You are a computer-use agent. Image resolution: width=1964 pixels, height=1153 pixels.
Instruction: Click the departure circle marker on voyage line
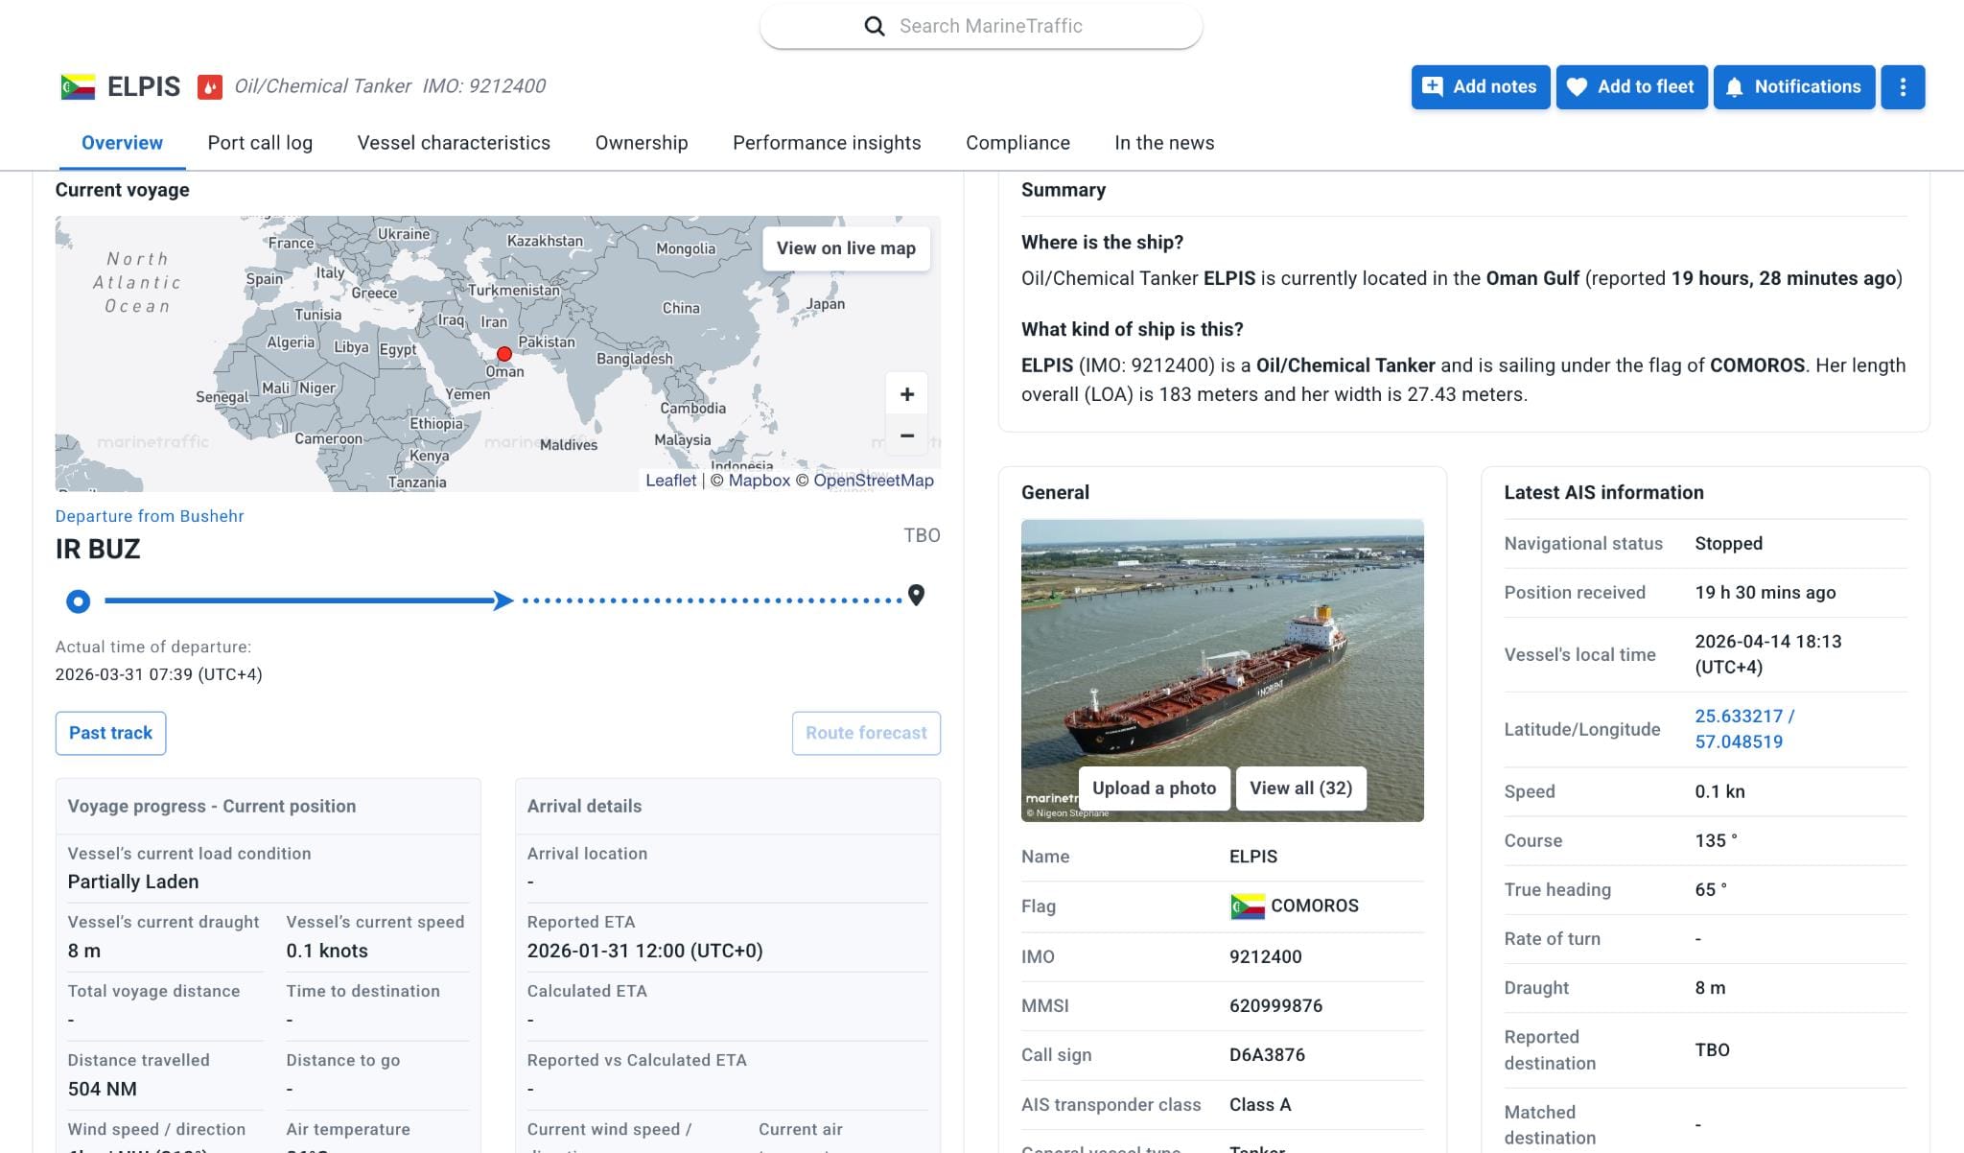point(79,601)
